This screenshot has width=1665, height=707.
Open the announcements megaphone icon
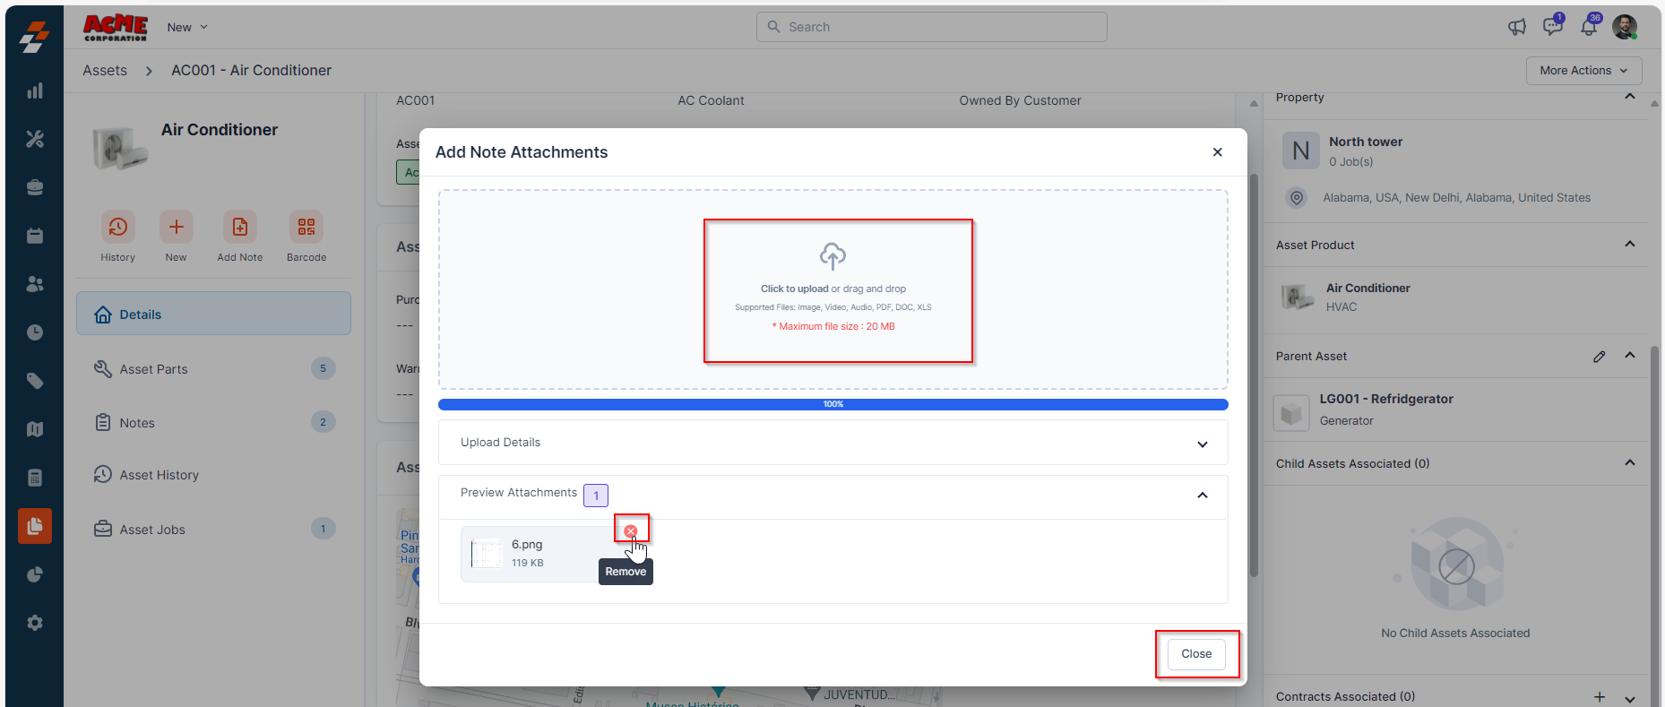[1517, 27]
